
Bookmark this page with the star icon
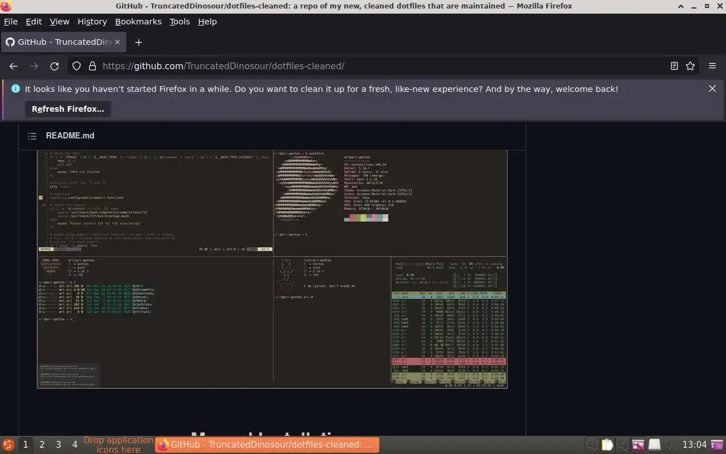coord(690,66)
